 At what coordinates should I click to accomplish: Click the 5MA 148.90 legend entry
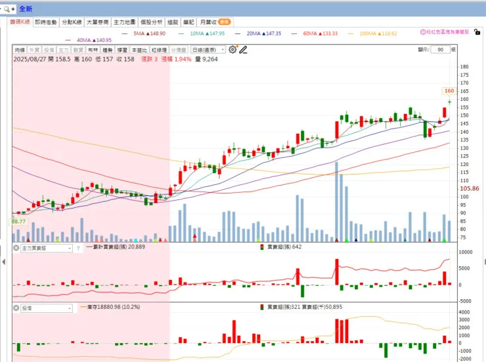point(144,33)
